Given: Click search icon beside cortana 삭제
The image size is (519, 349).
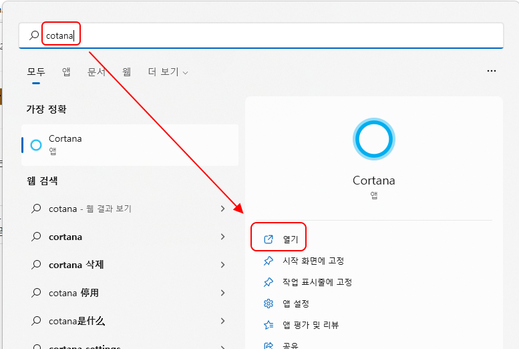Looking at the screenshot, I should 36,265.
